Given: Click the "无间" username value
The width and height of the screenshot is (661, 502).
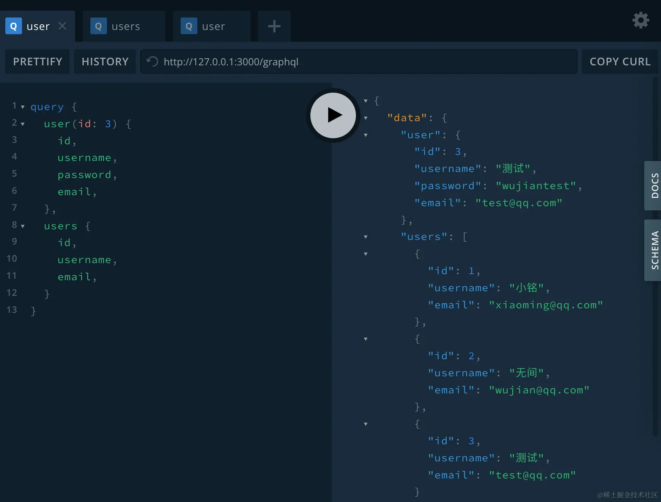Looking at the screenshot, I should 526,373.
